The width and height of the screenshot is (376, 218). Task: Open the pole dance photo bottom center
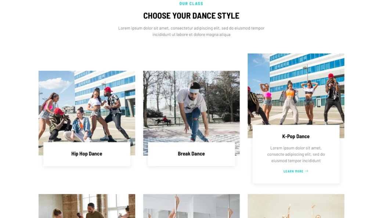coord(191,206)
